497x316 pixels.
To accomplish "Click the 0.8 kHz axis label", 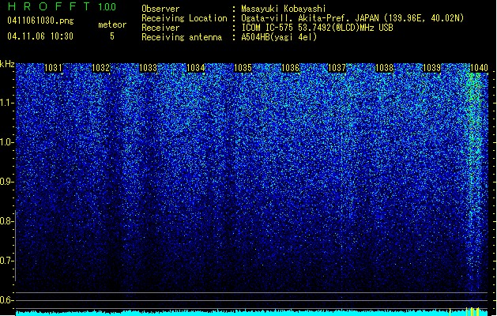I will tap(7, 221).
